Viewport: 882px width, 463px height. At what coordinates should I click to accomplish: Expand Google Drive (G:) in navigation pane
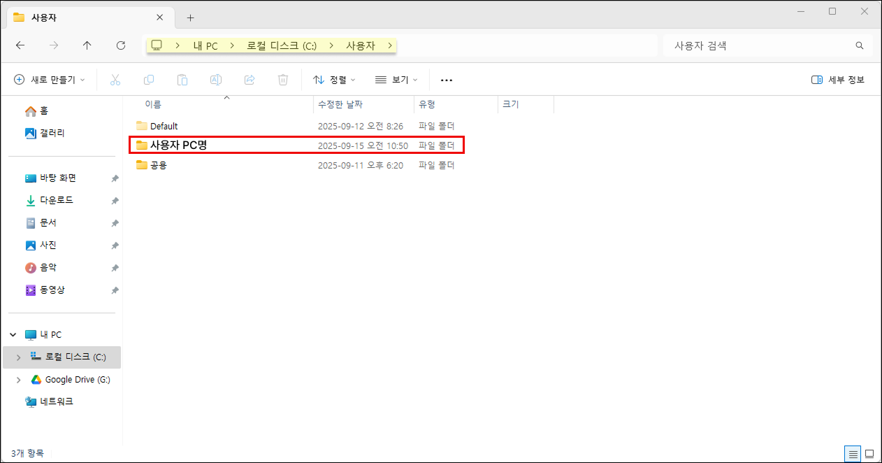click(19, 380)
